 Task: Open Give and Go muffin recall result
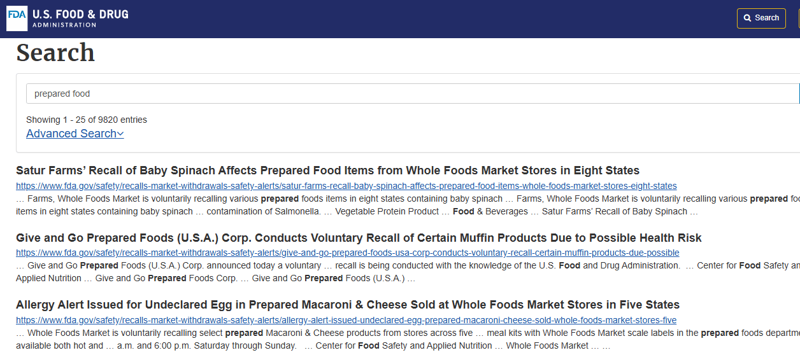tap(358, 238)
